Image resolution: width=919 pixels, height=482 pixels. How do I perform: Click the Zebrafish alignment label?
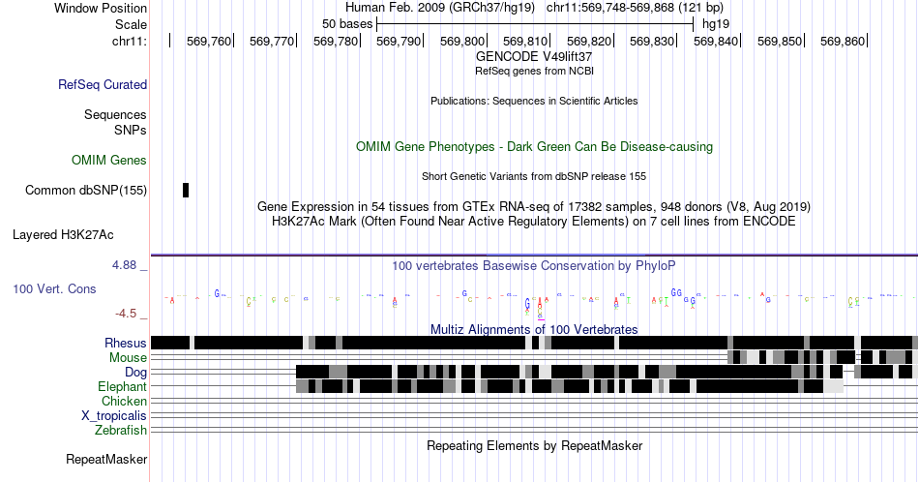coord(121,430)
